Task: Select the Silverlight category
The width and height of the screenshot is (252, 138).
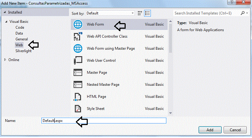Action: (24, 51)
